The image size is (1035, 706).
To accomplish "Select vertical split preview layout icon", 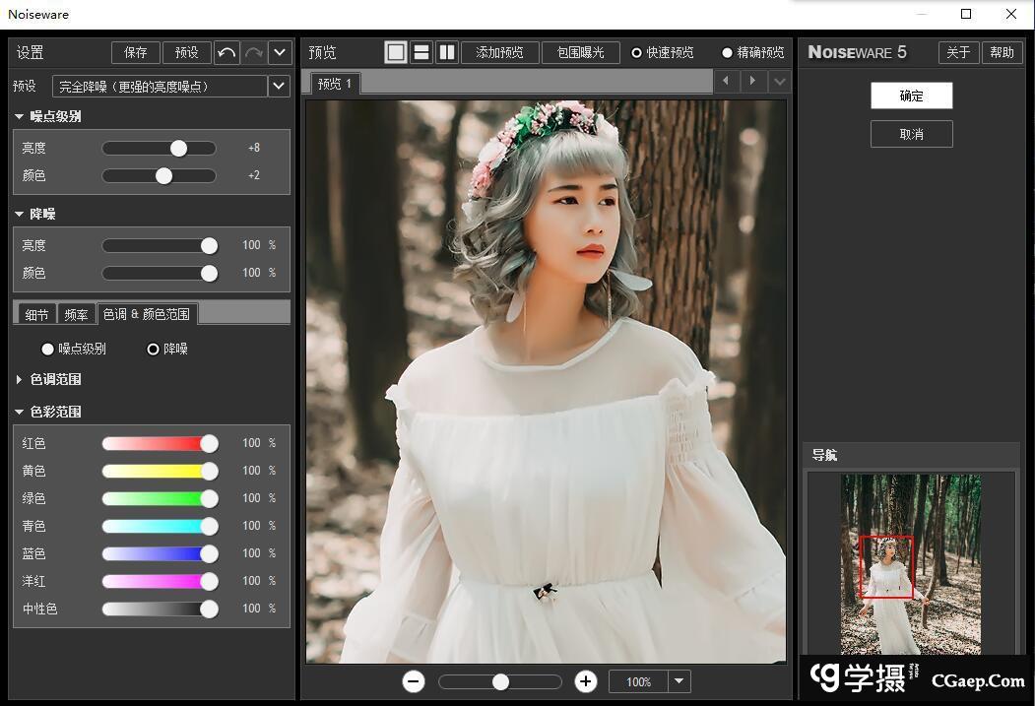I will point(446,52).
